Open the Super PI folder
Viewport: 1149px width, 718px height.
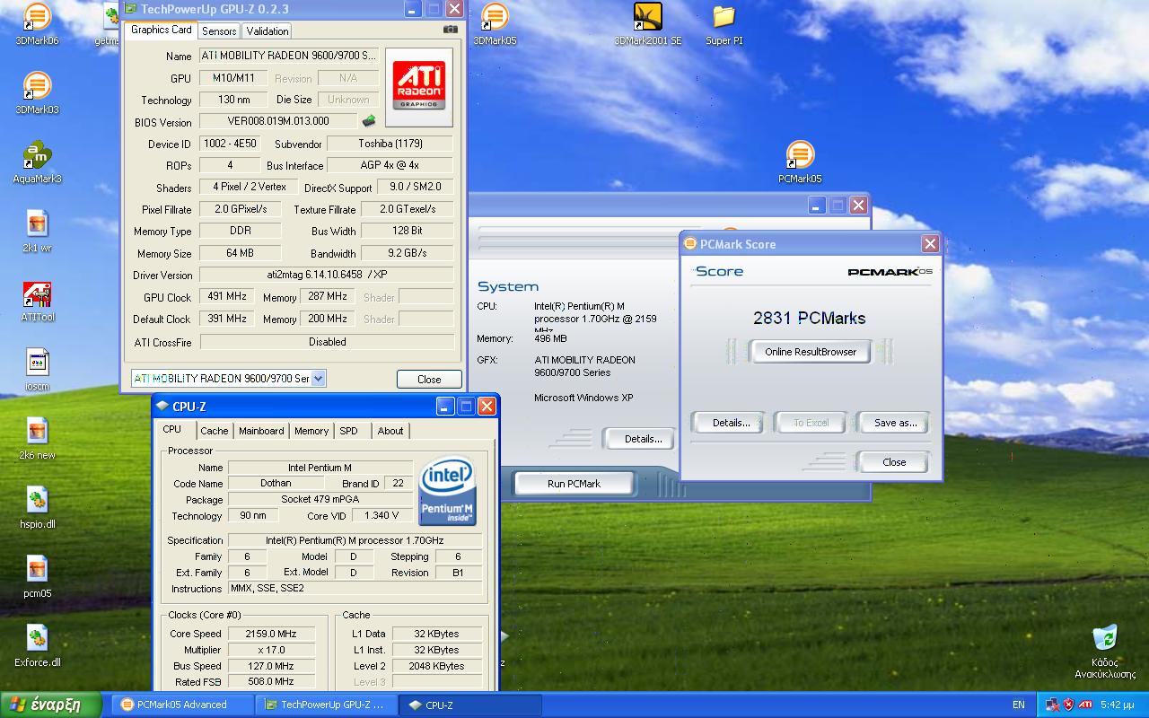pos(724,24)
